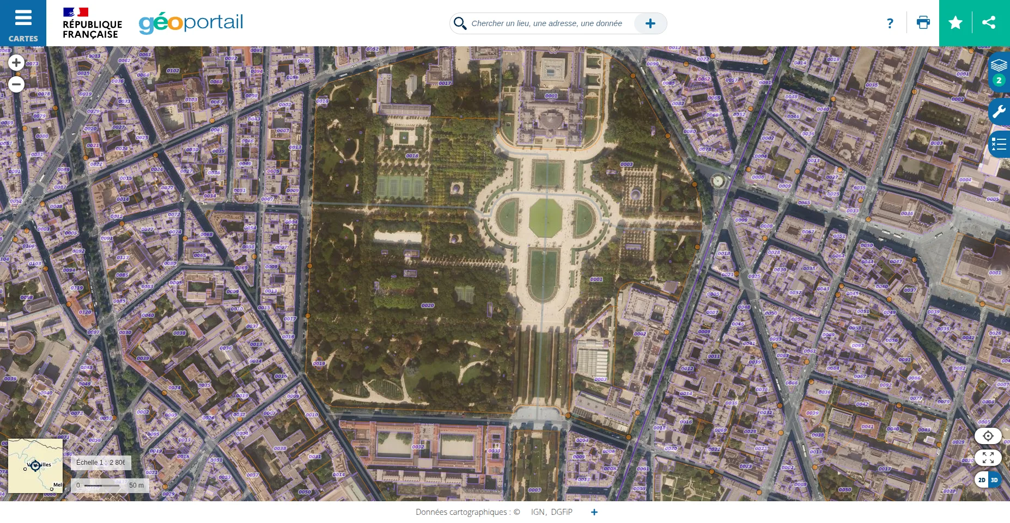Image resolution: width=1010 pixels, height=523 pixels.
Task: Open the CARTES hamburger menu
Action: click(23, 23)
